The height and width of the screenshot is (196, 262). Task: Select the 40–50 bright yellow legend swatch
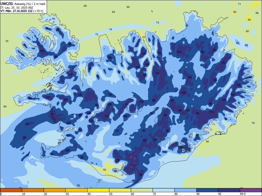pyautogui.click(x=98, y=190)
